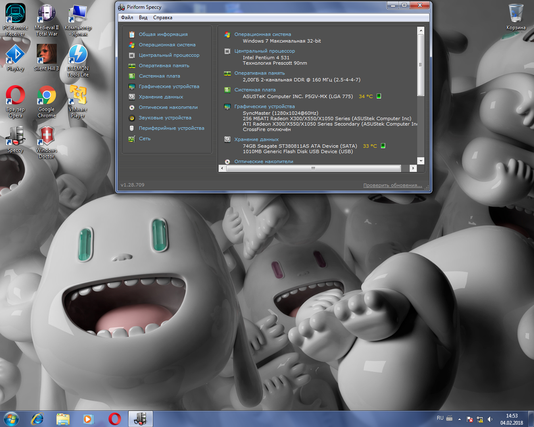
Task: Open the Central Processor section in sidebar
Action: coord(168,55)
